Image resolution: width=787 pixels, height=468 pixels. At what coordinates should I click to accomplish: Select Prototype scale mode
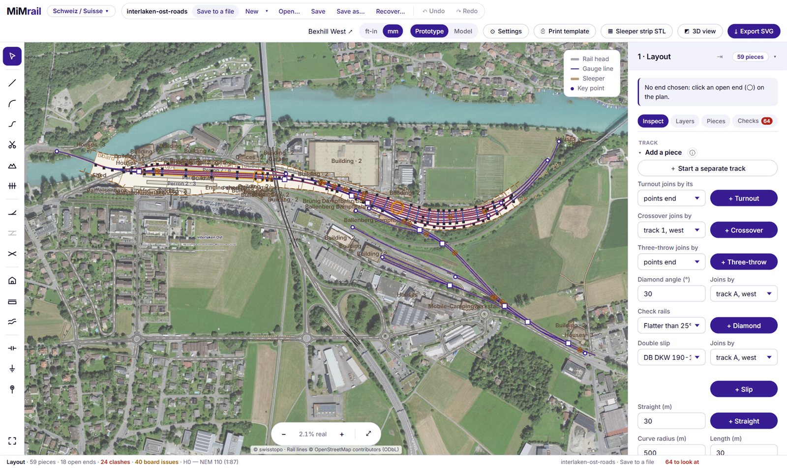click(x=429, y=31)
